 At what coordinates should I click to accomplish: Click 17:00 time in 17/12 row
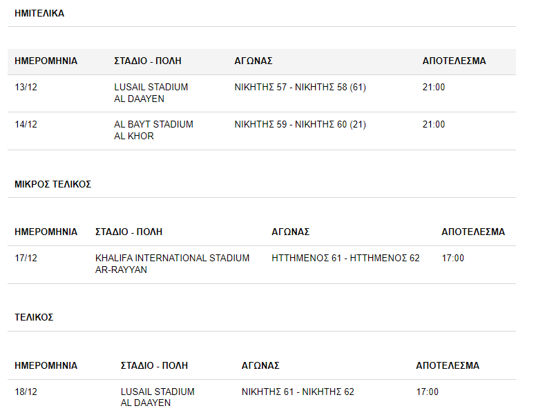click(x=452, y=258)
